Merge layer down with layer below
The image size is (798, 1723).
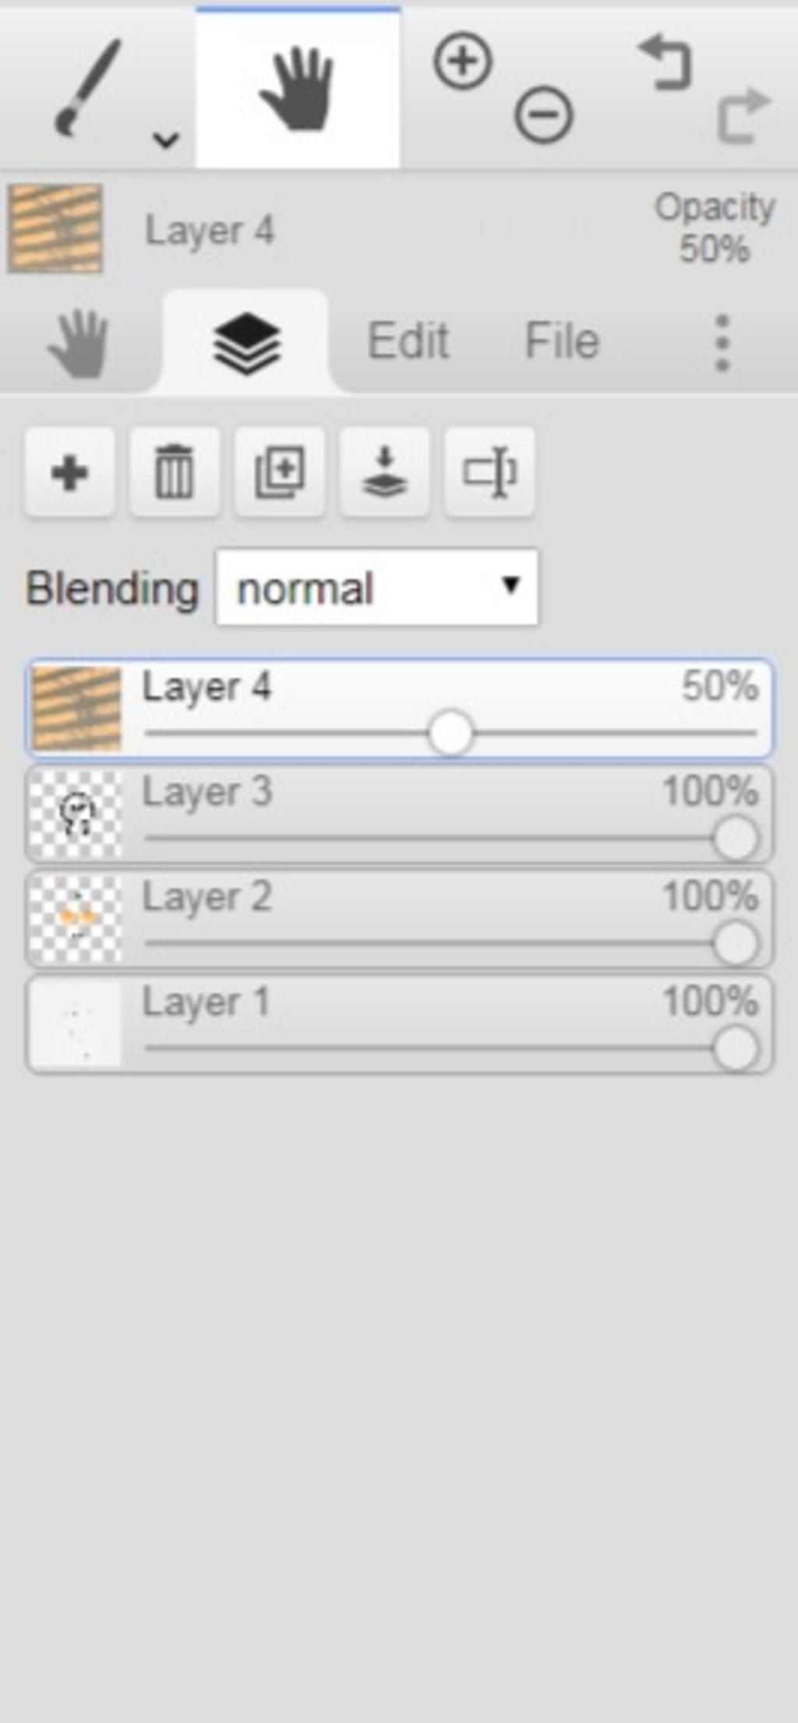tap(384, 472)
